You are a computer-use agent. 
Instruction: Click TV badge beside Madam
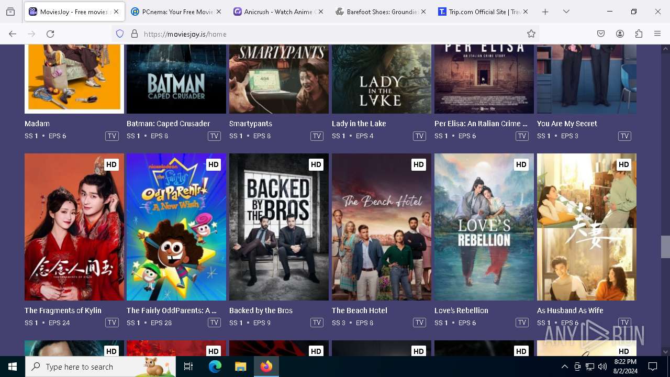click(x=111, y=136)
